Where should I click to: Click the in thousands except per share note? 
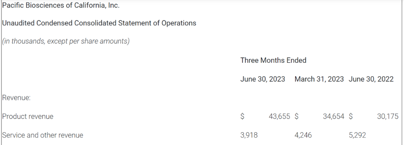tap(66, 41)
